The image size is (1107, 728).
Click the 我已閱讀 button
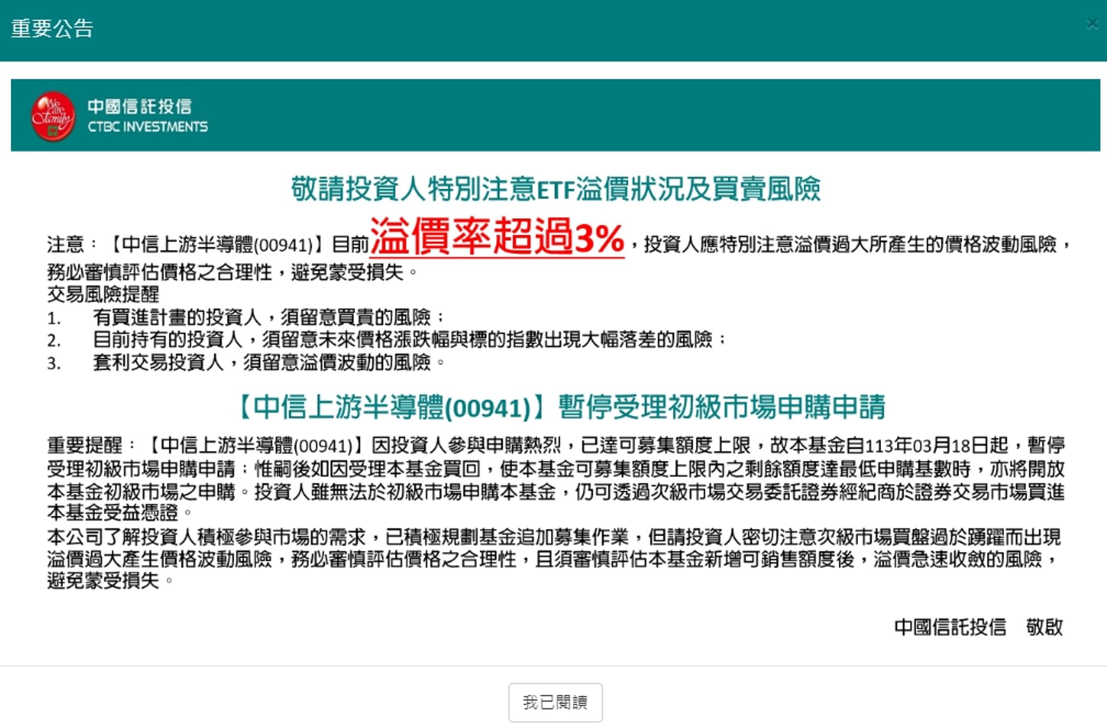point(555,702)
